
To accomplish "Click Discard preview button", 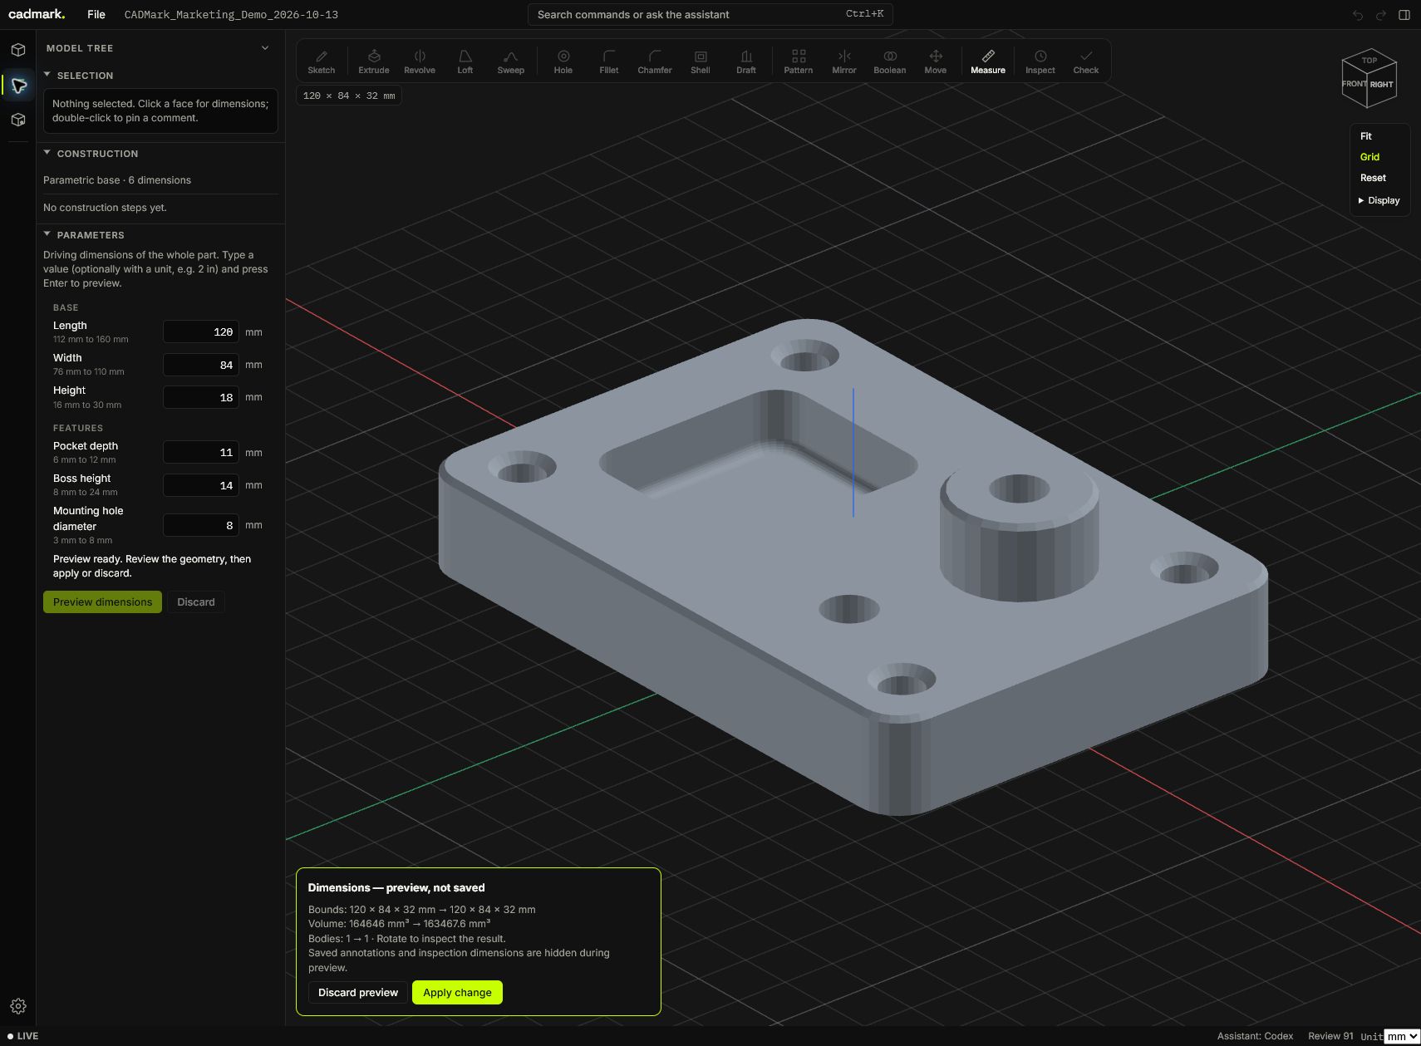I will tap(358, 992).
